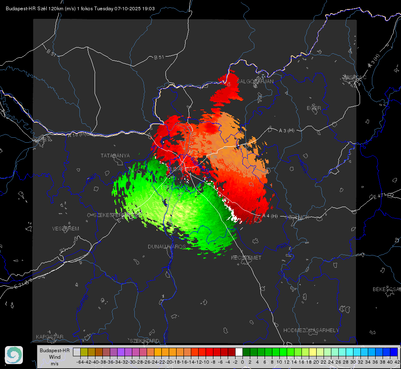This screenshot has height=369, width=401.
Task: Click the swirl logo icon beside legend
Action: pos(14,355)
